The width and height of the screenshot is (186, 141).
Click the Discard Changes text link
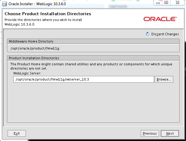point(165,34)
